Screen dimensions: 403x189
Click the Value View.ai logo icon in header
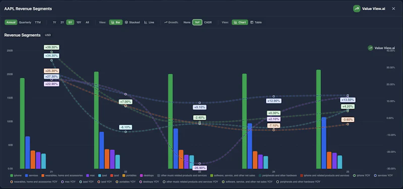coord(357,9)
